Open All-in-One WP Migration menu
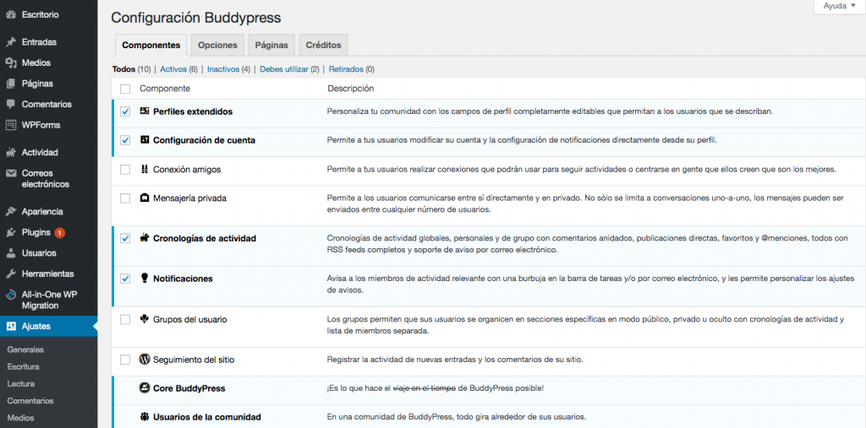 point(52,301)
